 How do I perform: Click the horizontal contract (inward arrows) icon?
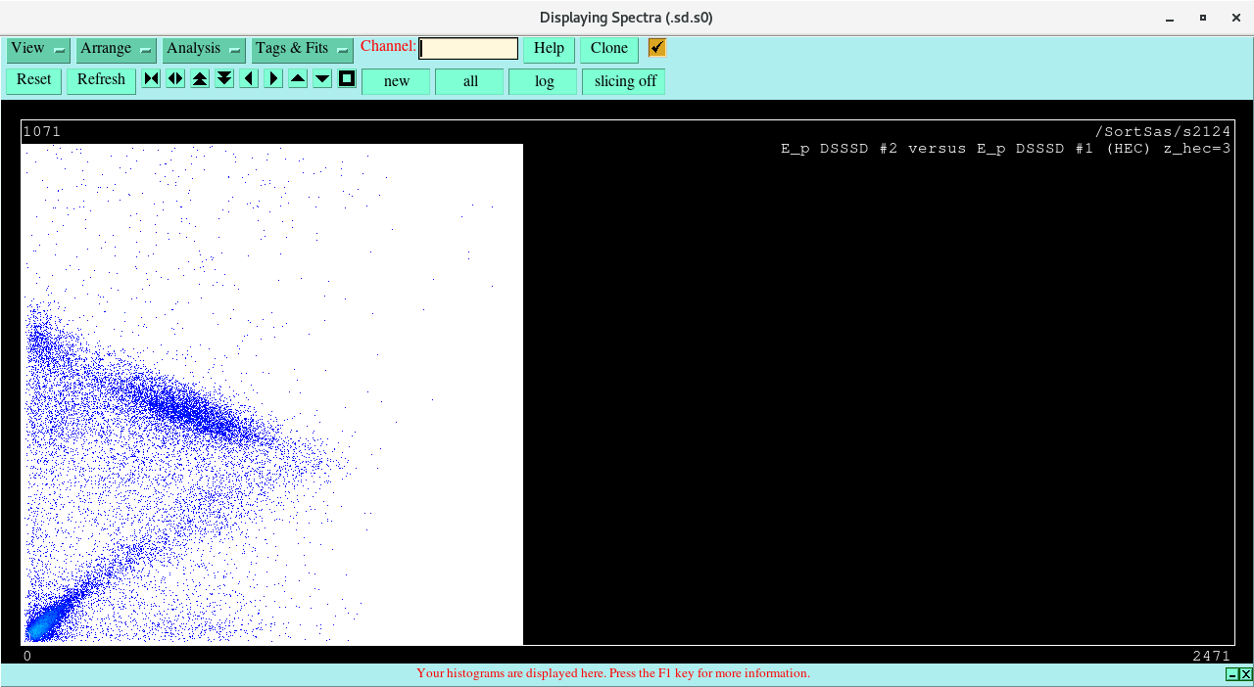pos(151,79)
